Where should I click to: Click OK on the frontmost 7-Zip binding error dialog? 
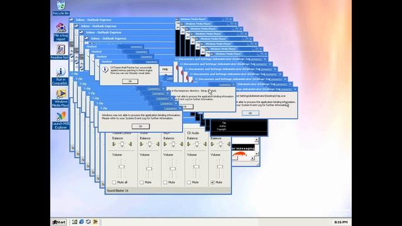coord(140,126)
